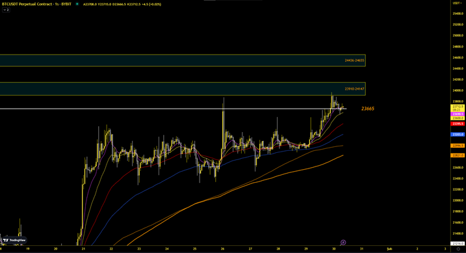Click the 23665 orange price text label
Screen dimensions: 466x253
click(368, 109)
